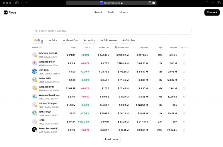Add the Coin Age filter
The image size is (223, 147).
(x=129, y=40)
